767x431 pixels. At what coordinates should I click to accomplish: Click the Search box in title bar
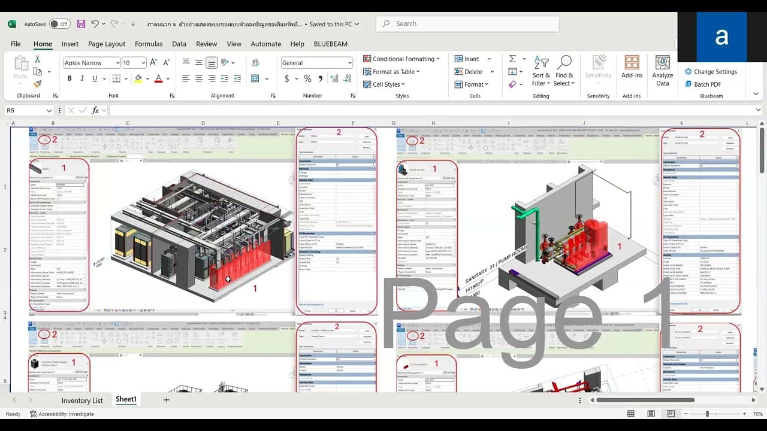coord(467,24)
